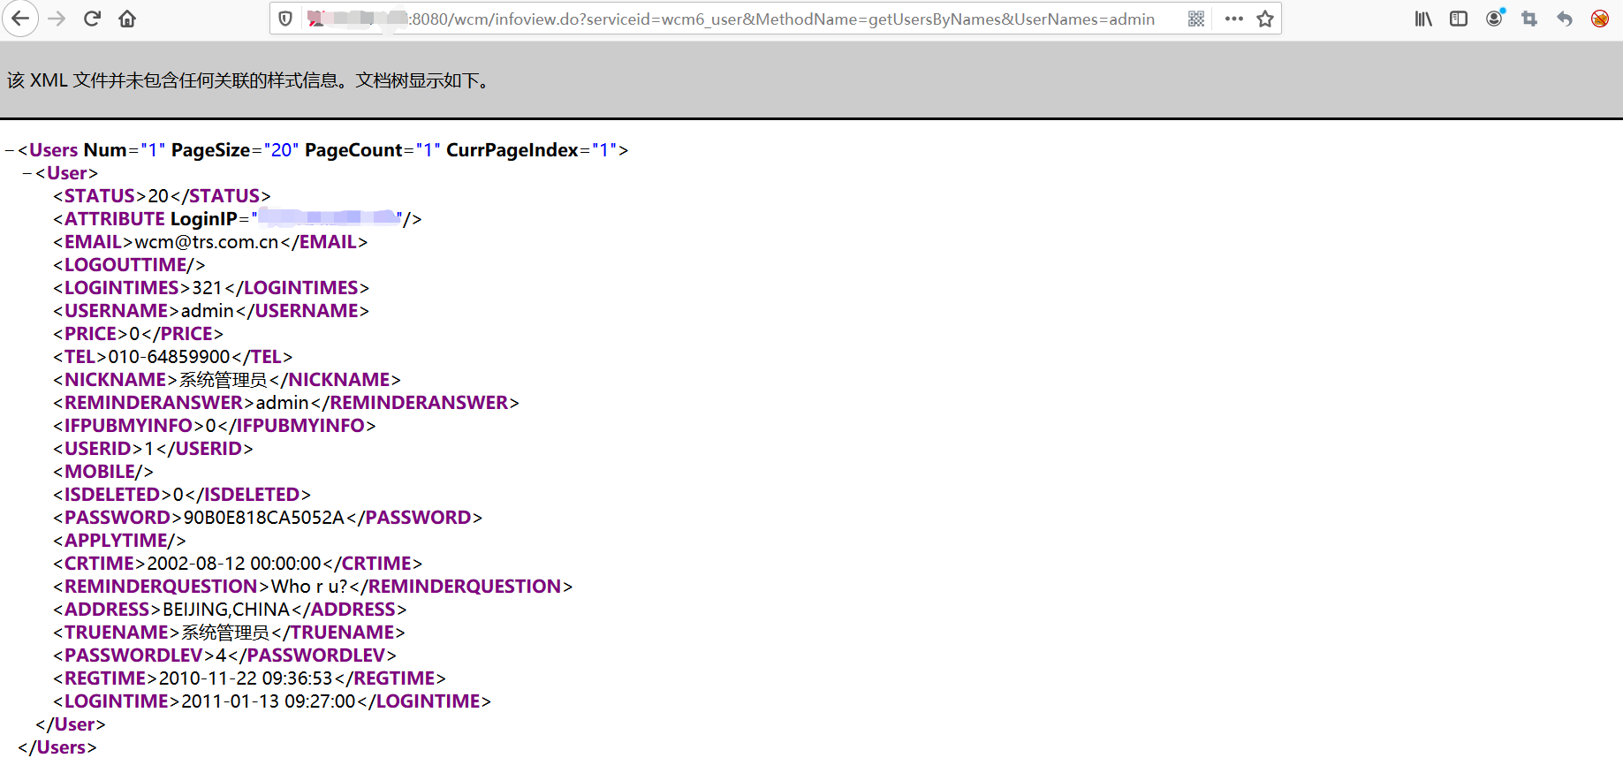
Task: Select the REMINDERQUESTION text Who r u?
Action: coord(309,587)
